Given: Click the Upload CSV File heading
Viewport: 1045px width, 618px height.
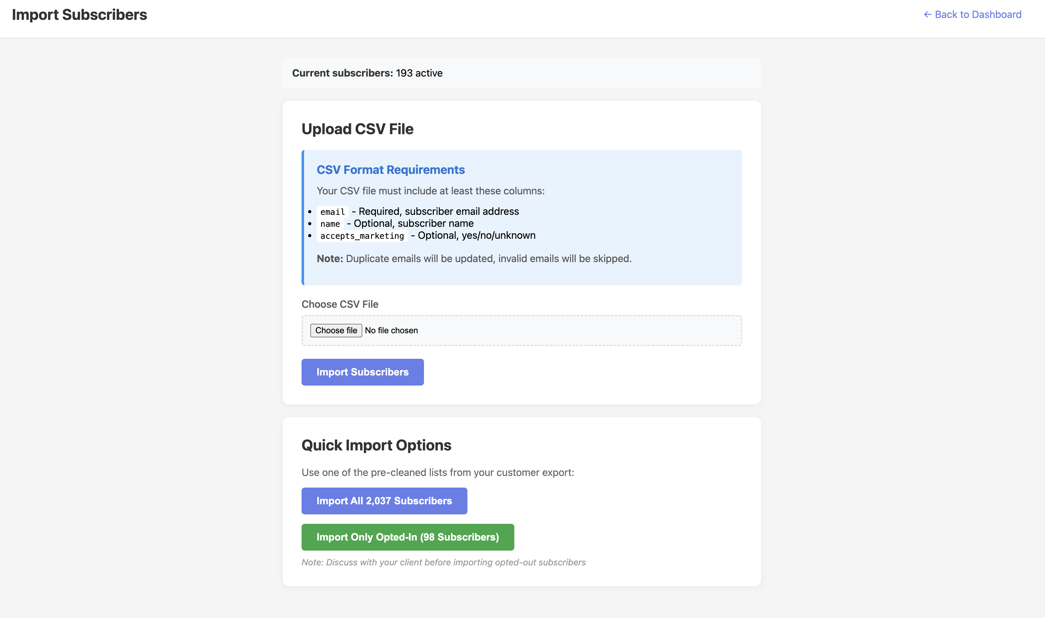Looking at the screenshot, I should point(358,129).
